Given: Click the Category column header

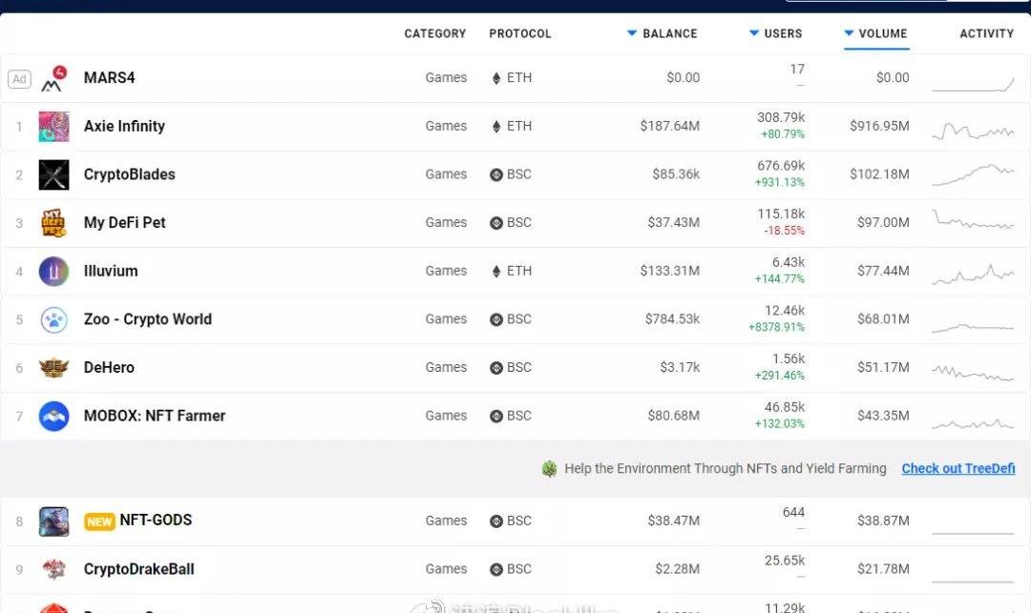Looking at the screenshot, I should pos(434,33).
